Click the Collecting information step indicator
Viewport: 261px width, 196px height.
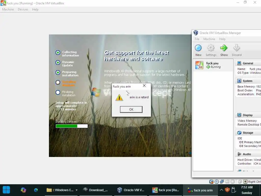click(58, 53)
